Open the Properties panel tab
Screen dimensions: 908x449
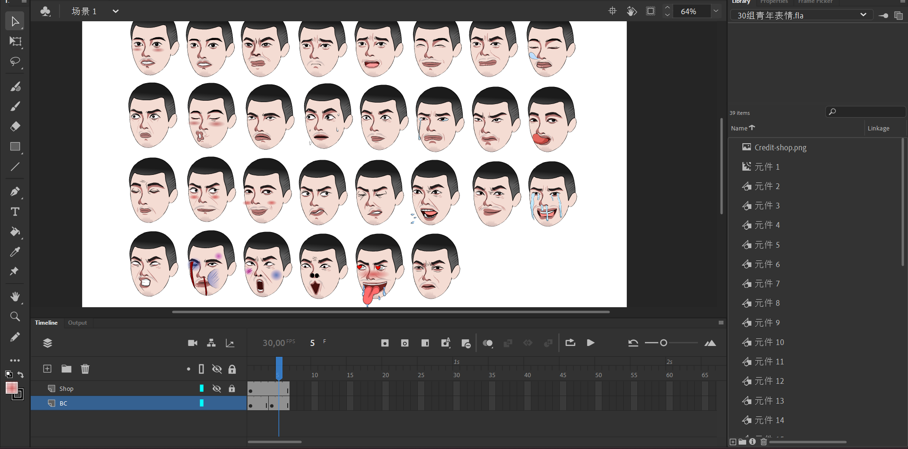point(774,2)
